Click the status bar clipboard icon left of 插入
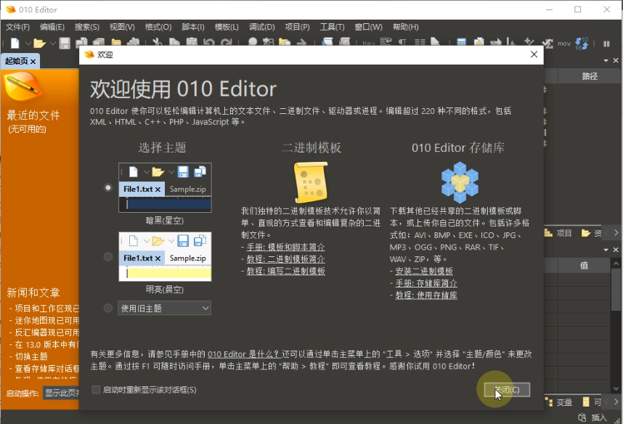623x424 pixels. pyautogui.click(x=582, y=417)
